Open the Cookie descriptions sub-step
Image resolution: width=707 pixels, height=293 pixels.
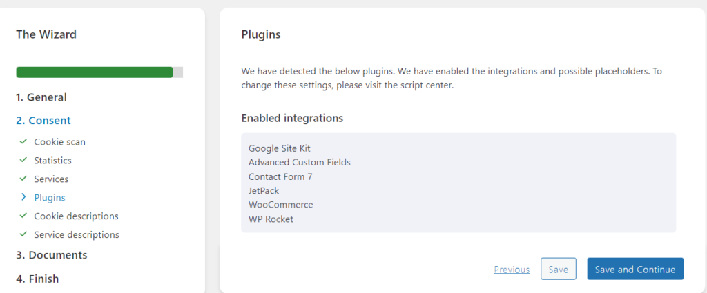[x=76, y=216]
